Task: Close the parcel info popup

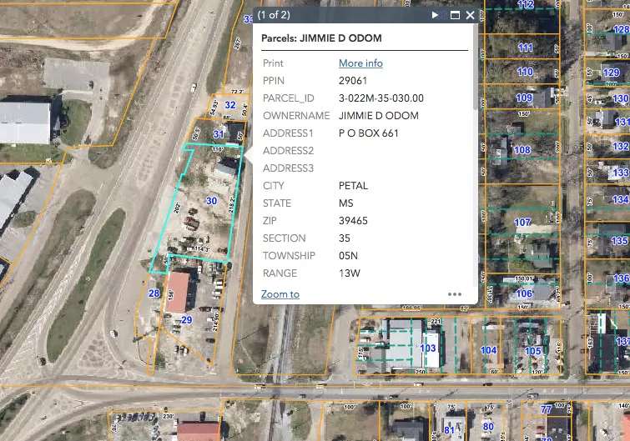Action: [471, 15]
